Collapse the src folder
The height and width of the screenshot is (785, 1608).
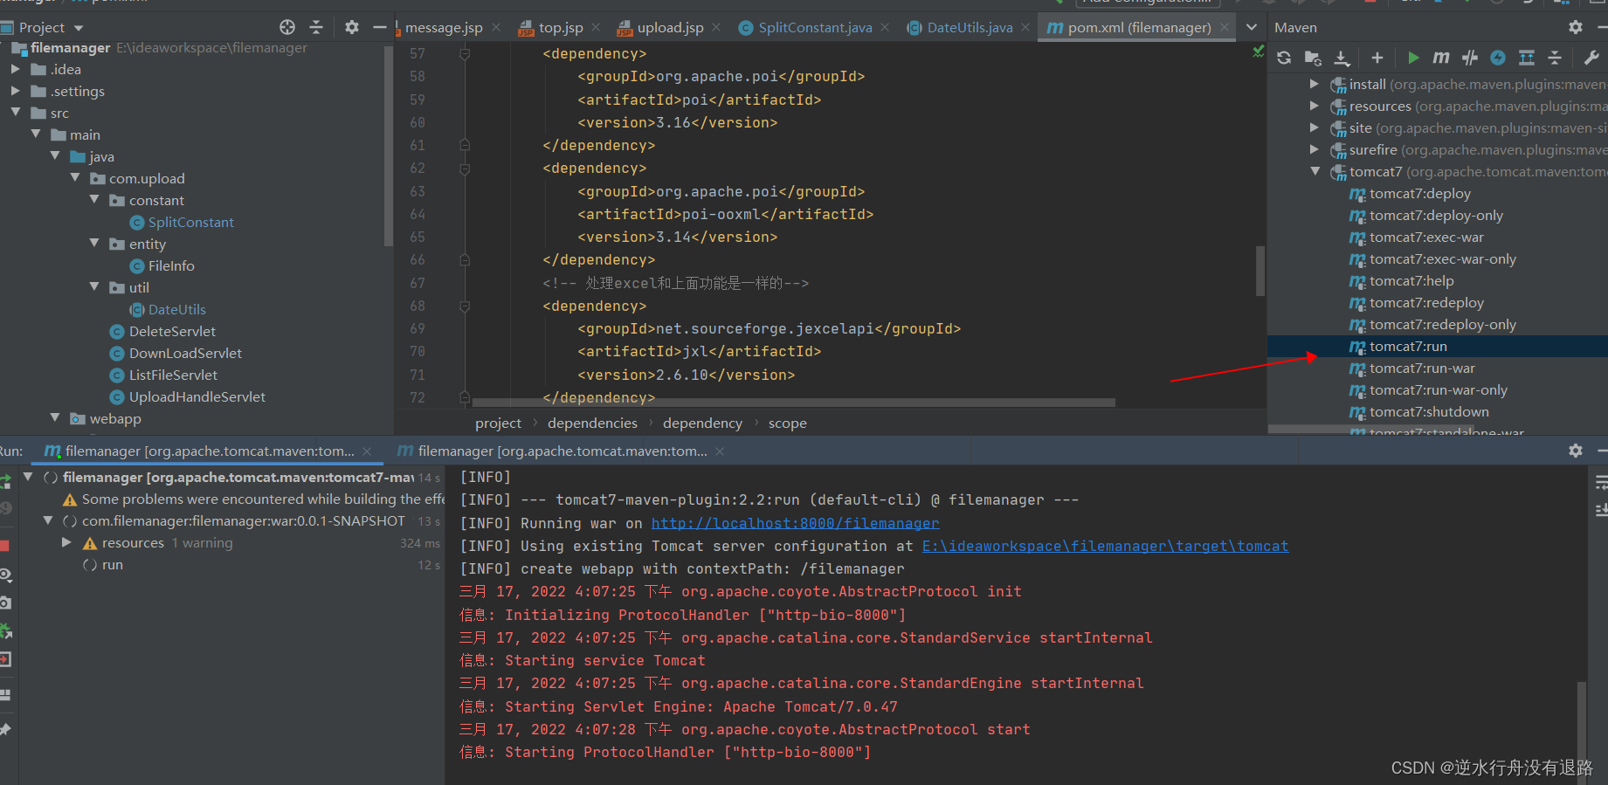click(x=16, y=112)
